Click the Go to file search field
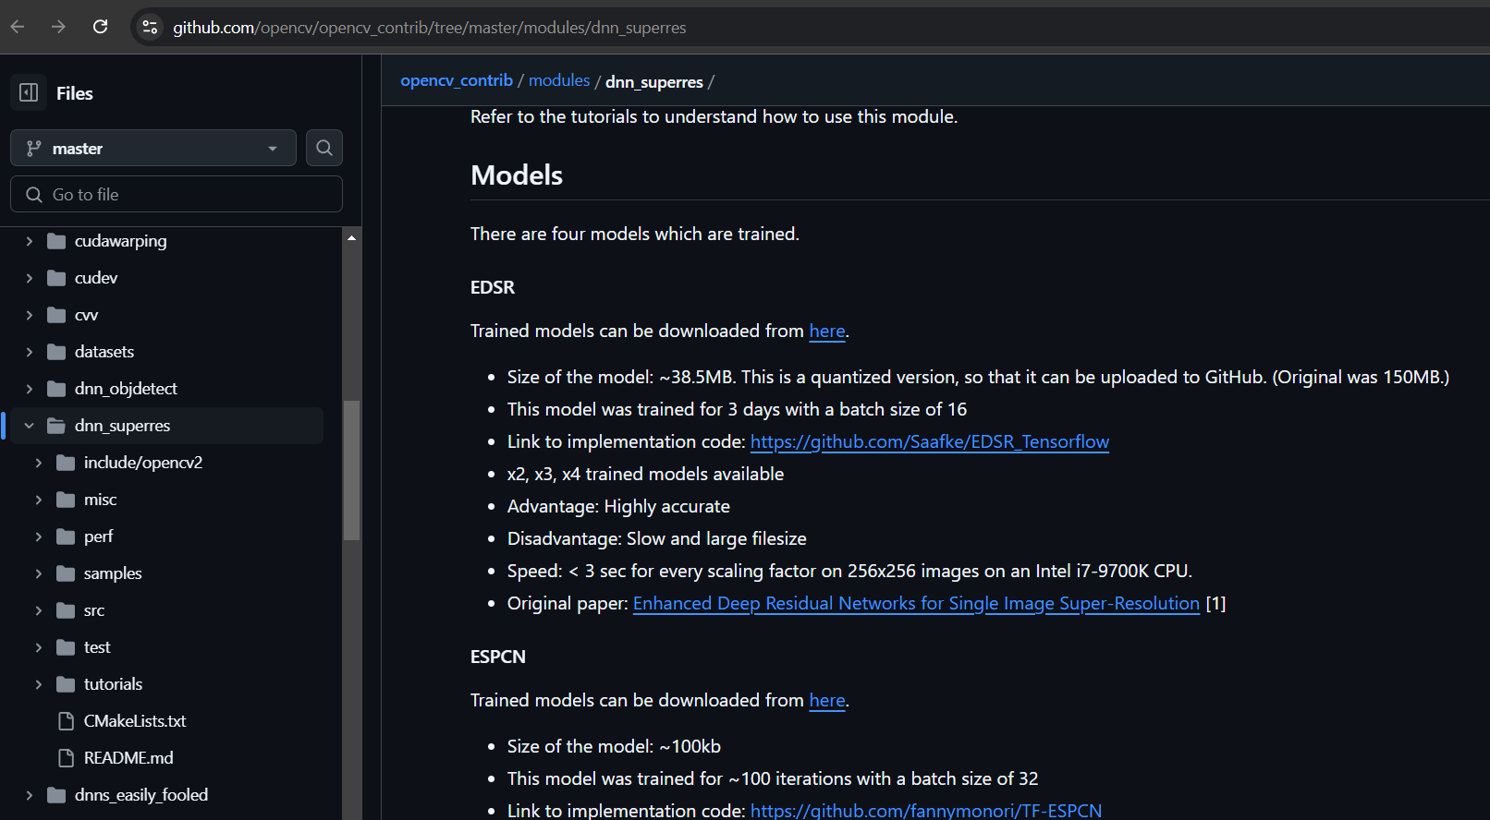The image size is (1490, 820). point(177,195)
